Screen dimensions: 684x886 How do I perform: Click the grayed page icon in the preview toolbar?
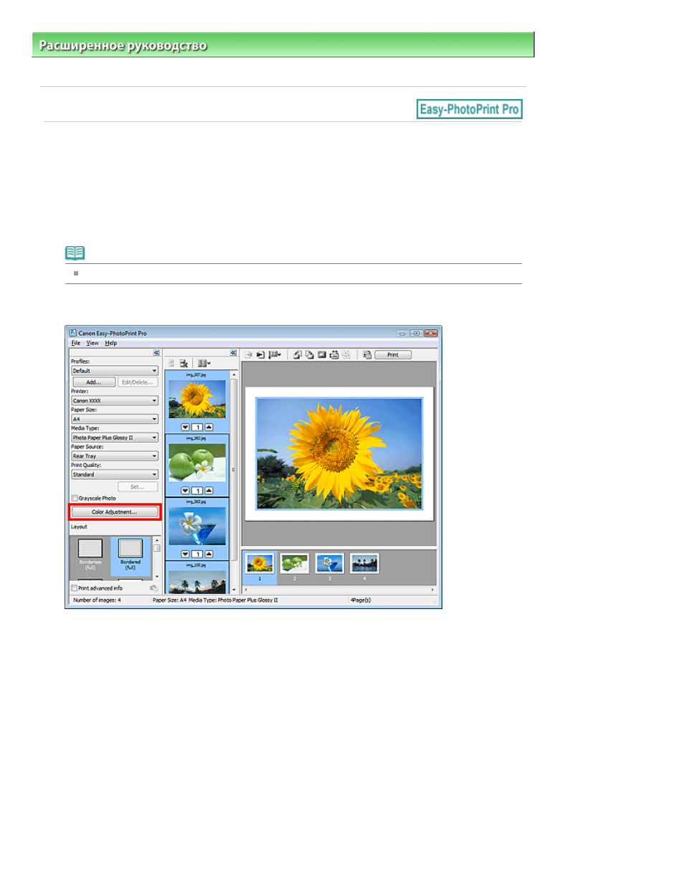coord(248,354)
